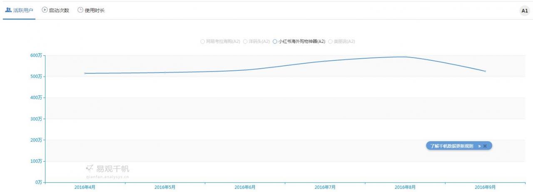
Task: Toggle the 美丽说(A2) legend series
Action: click(x=341, y=42)
